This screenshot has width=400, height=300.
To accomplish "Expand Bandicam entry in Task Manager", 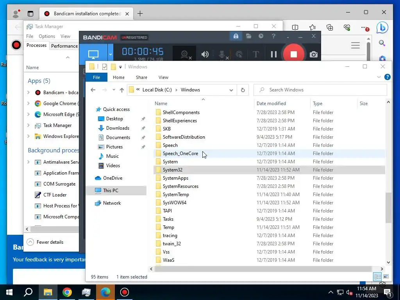I will (x=28, y=92).
